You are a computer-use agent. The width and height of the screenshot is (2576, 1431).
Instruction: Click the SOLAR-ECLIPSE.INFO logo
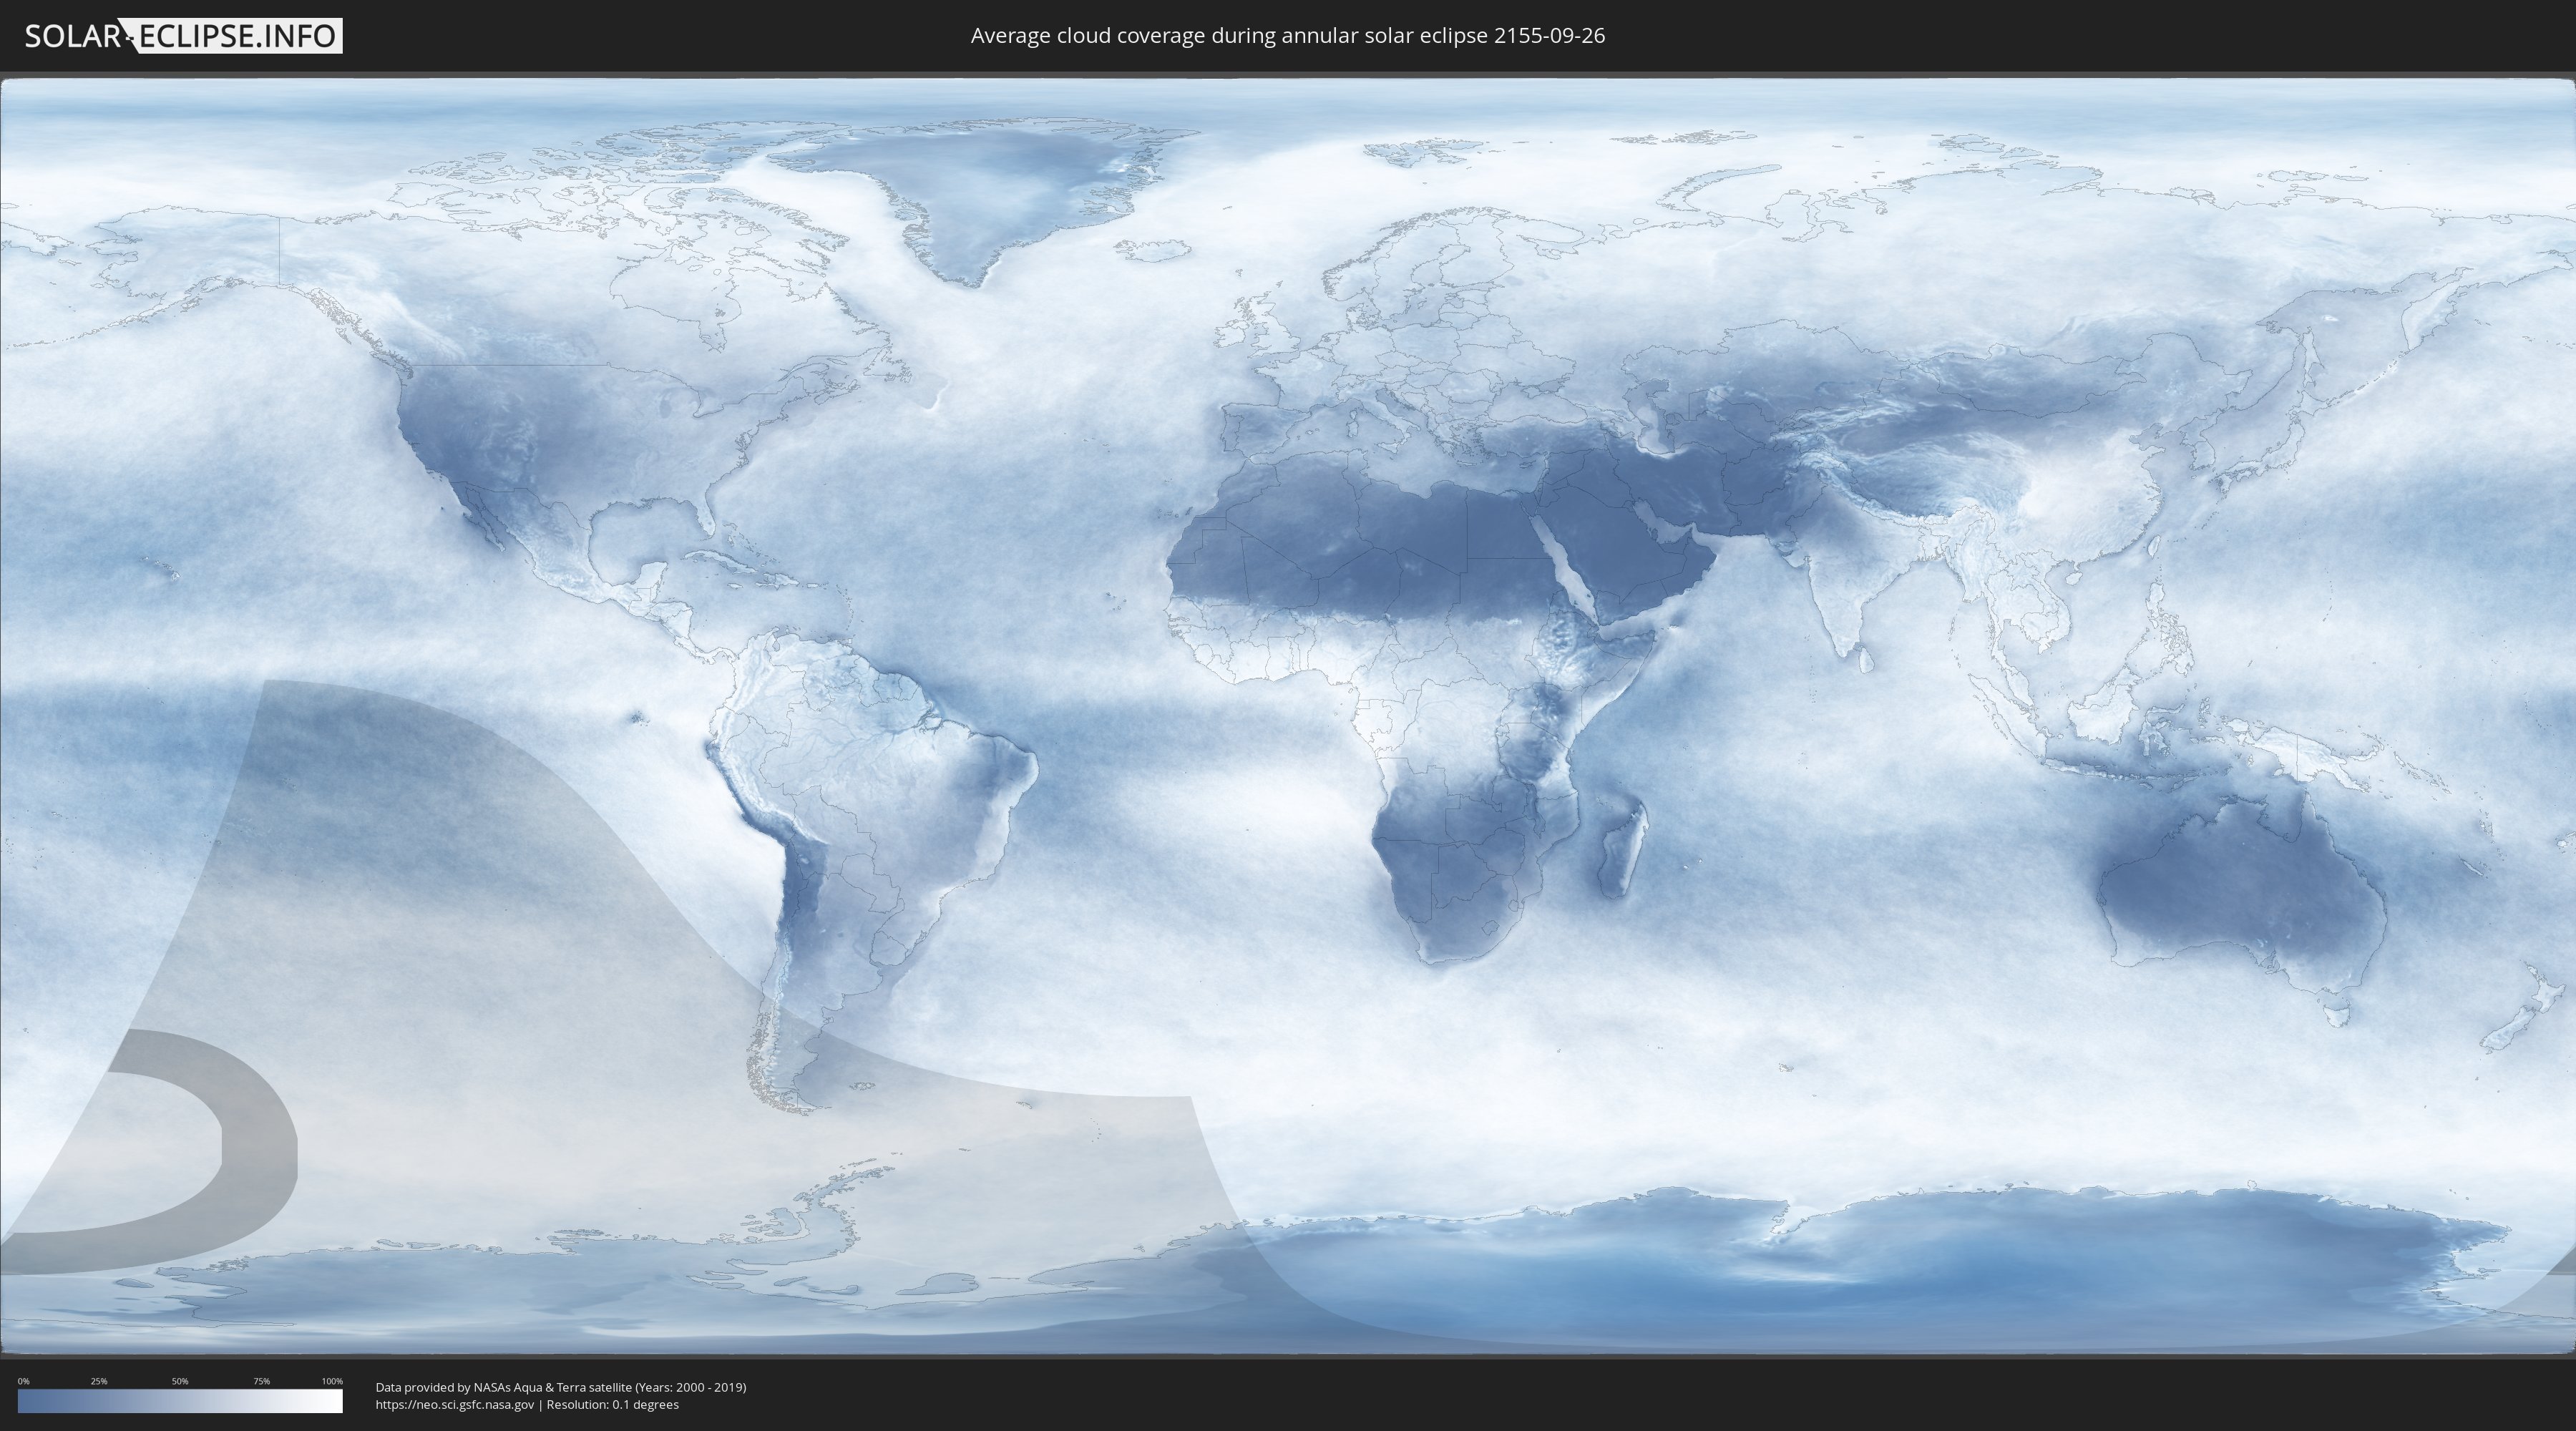point(183,36)
